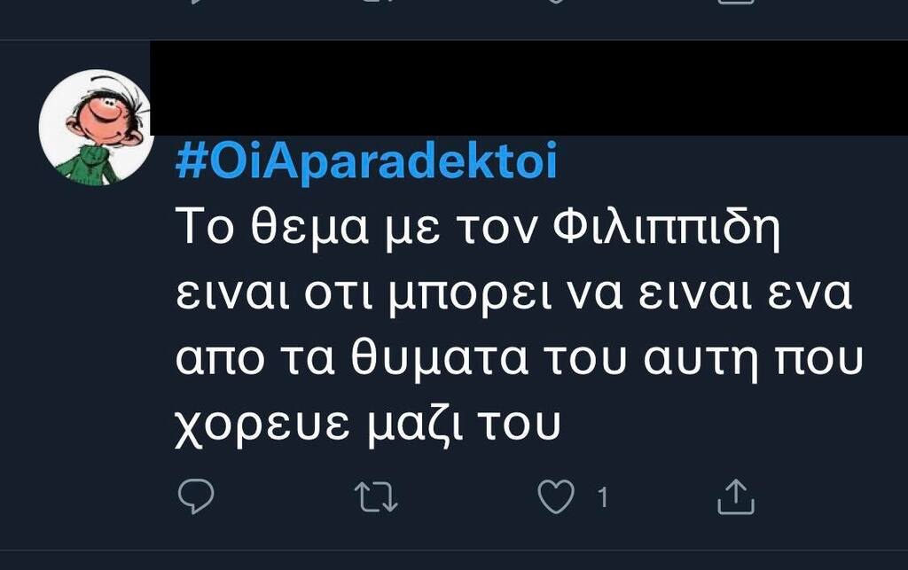Open the #OiAparadektoi hashtag
The height and width of the screenshot is (570, 908).
pos(366,160)
